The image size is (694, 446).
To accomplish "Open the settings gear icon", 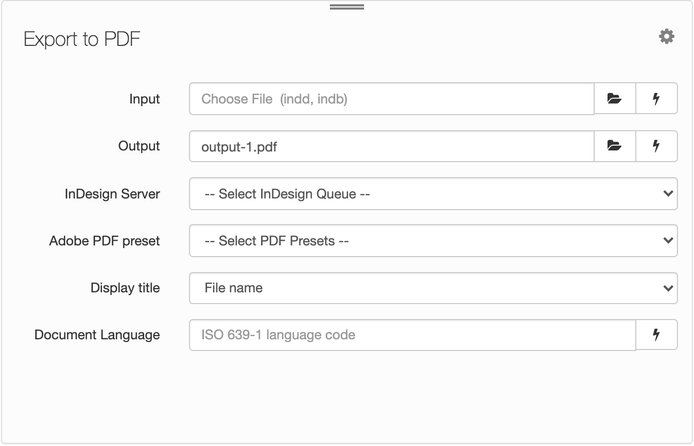I will pos(666,37).
